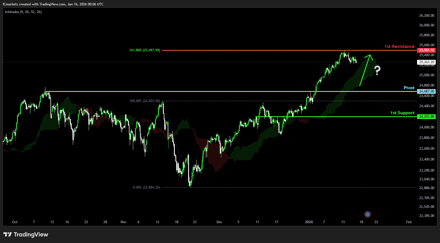Select the blue 24,687.00 pivot price tag
This screenshot has height=243, width=440.
click(x=426, y=91)
